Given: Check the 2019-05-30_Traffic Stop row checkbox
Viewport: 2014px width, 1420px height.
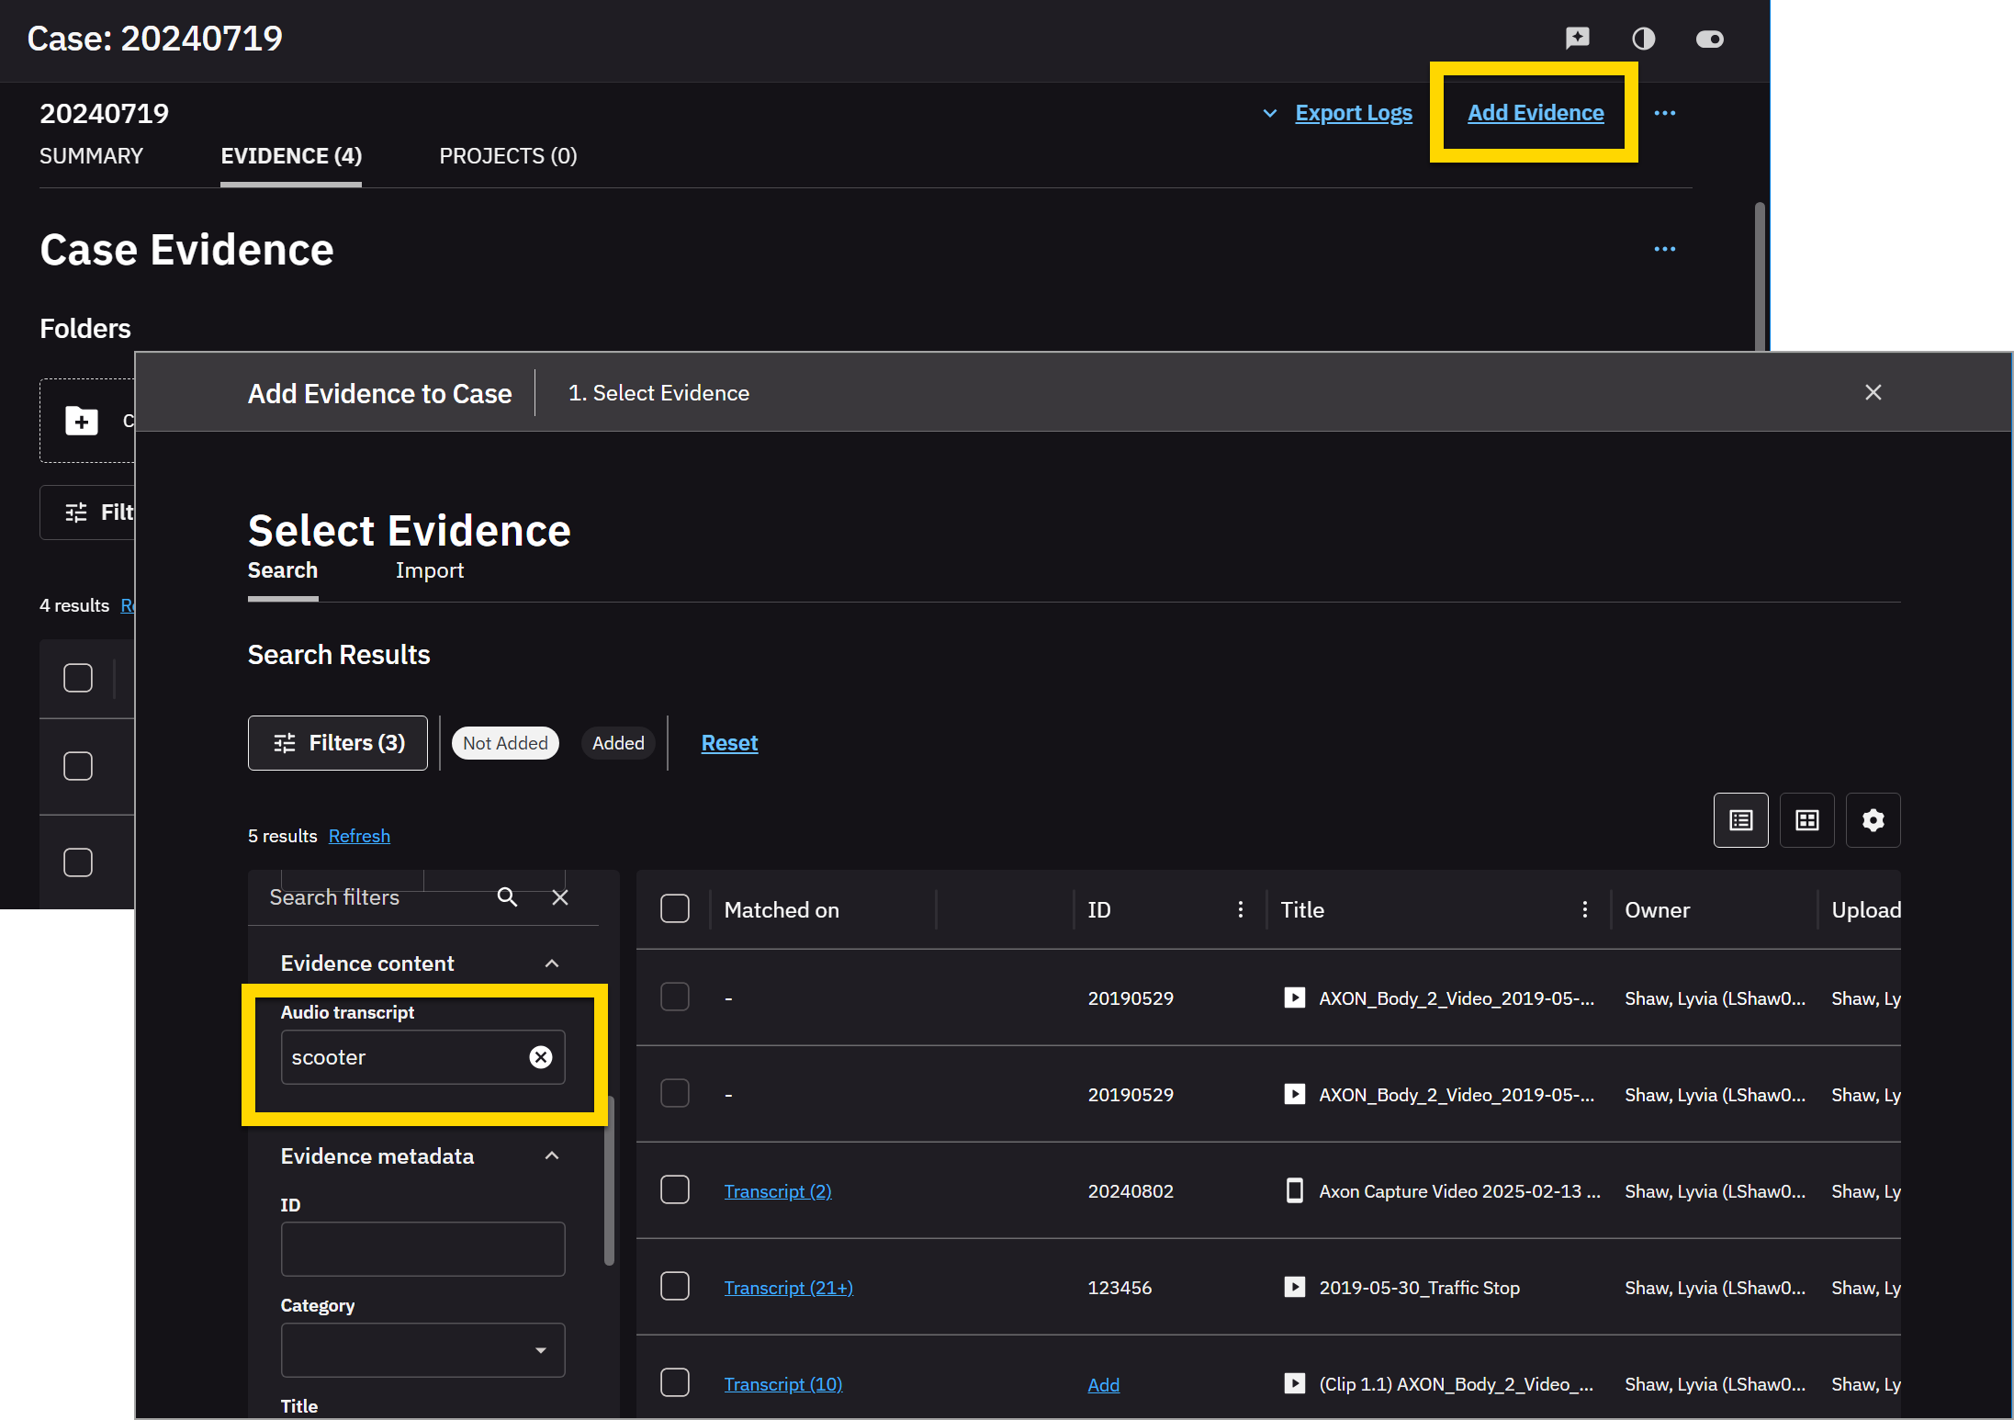Looking at the screenshot, I should click(675, 1286).
